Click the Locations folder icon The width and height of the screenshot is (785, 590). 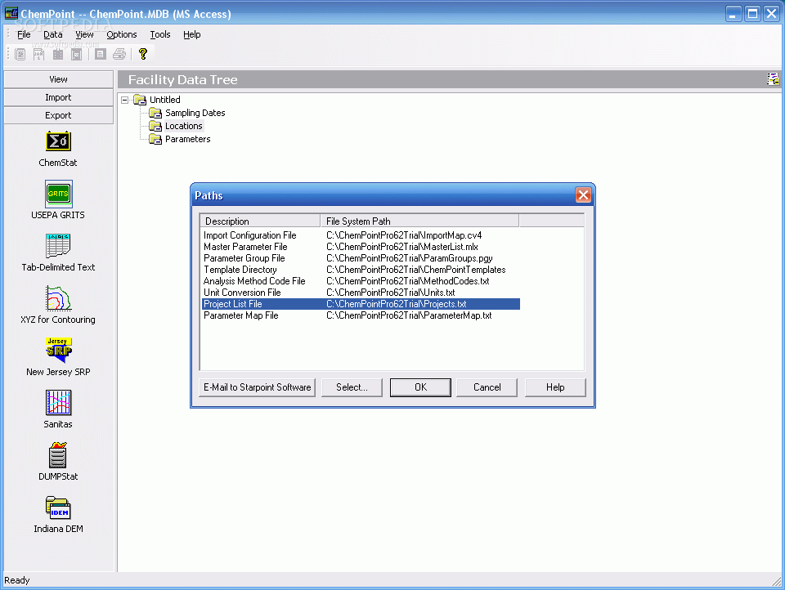click(155, 126)
